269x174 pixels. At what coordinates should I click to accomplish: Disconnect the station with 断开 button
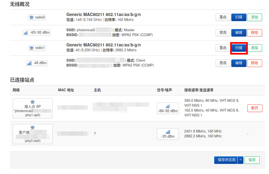coord(255,108)
